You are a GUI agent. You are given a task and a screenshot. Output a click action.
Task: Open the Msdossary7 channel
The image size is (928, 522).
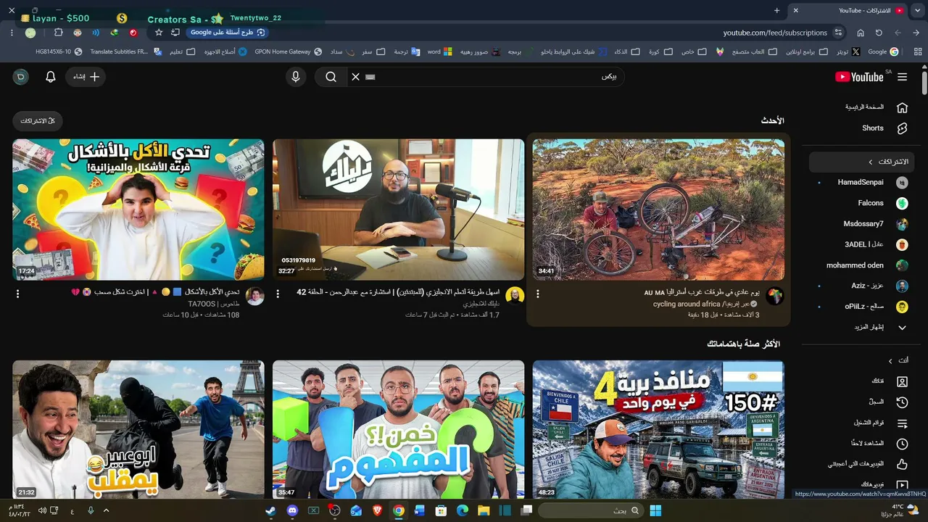click(x=862, y=224)
